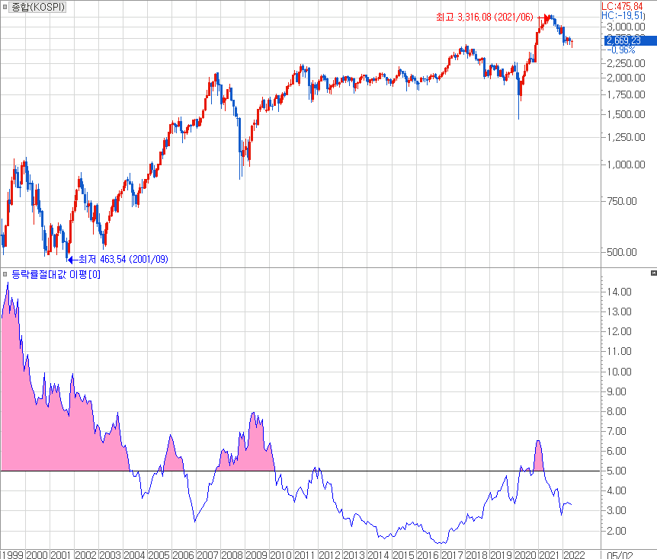Click the 2022 label on the time axis
The image size is (657, 559).
575,554
